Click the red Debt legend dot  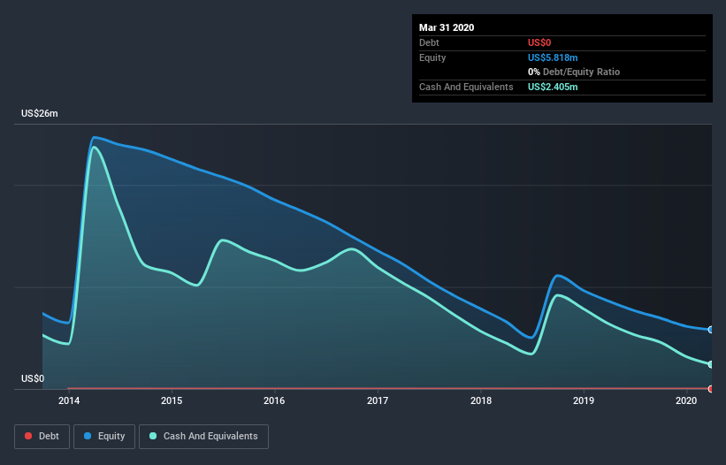pyautogui.click(x=28, y=436)
